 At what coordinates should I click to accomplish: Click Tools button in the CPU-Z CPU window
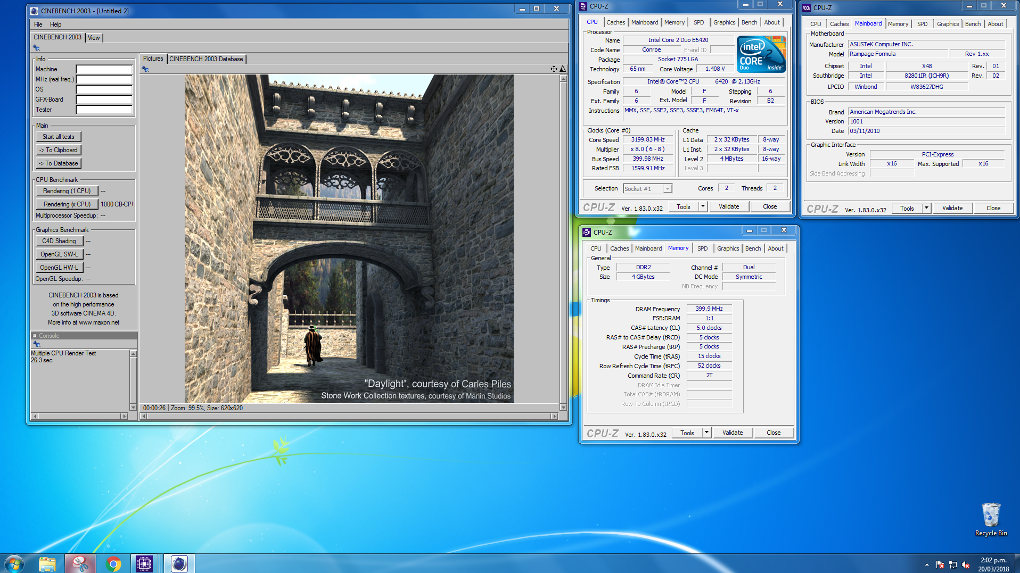pyautogui.click(x=684, y=206)
